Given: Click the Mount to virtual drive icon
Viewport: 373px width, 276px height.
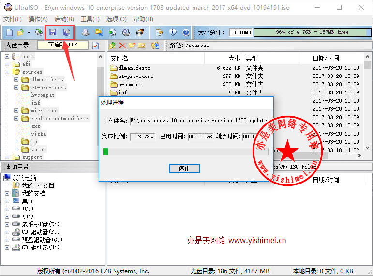Looking at the screenshot, I should pos(126,32).
